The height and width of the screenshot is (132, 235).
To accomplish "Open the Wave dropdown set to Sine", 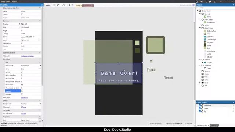I will (x=31, y=69).
